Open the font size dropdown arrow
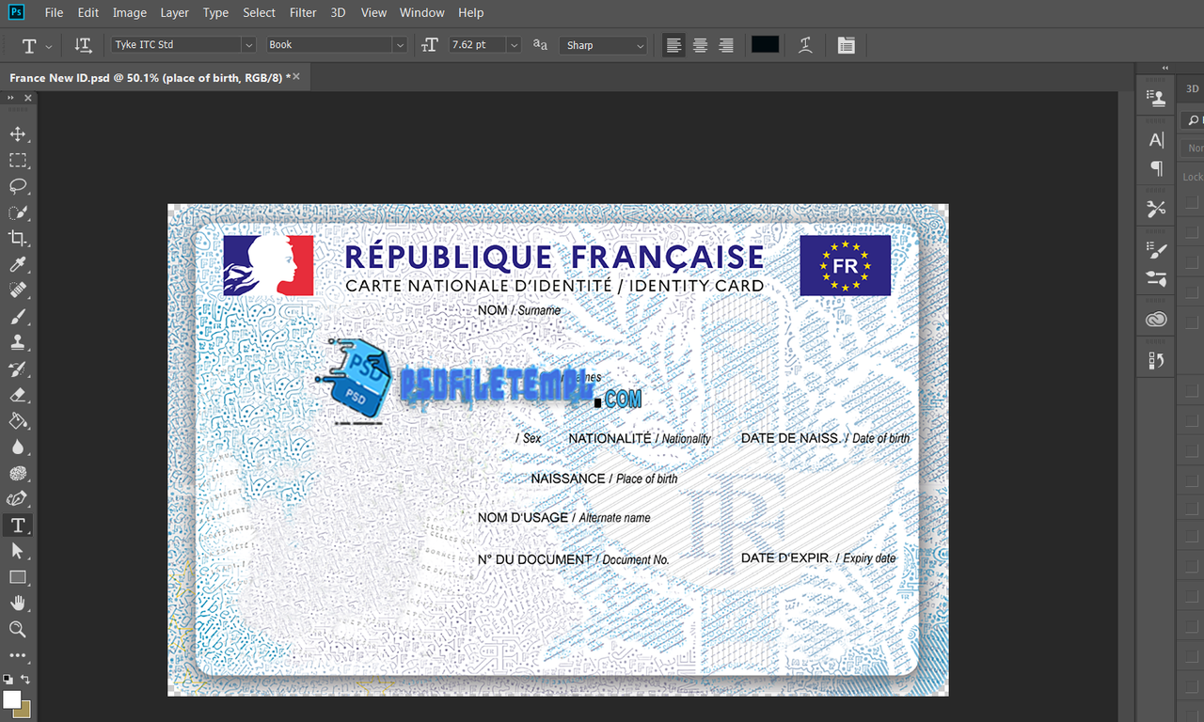Viewport: 1204px width, 722px height. point(514,45)
